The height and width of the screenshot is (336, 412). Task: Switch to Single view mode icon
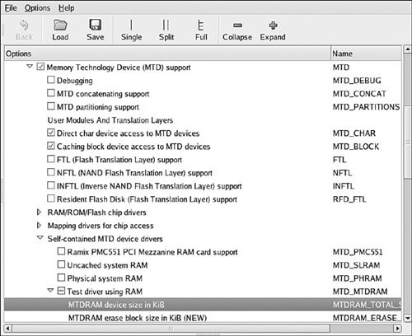[131, 25]
